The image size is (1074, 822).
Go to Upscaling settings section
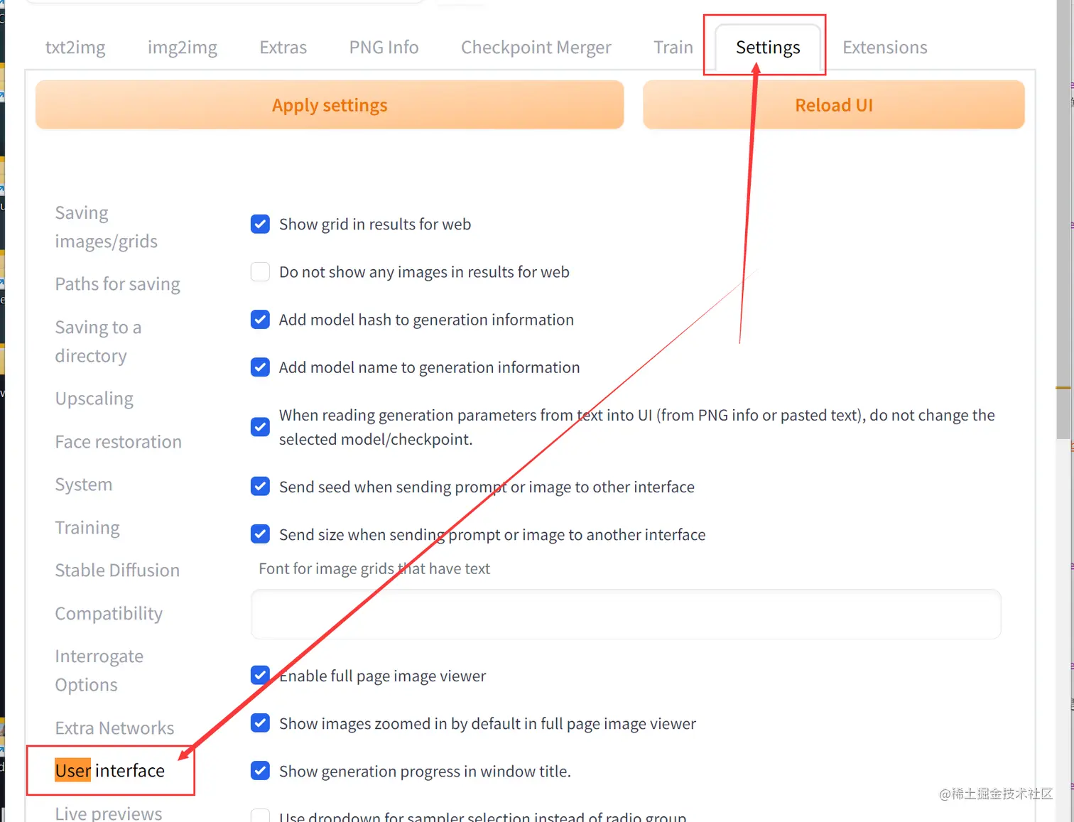[x=94, y=399]
